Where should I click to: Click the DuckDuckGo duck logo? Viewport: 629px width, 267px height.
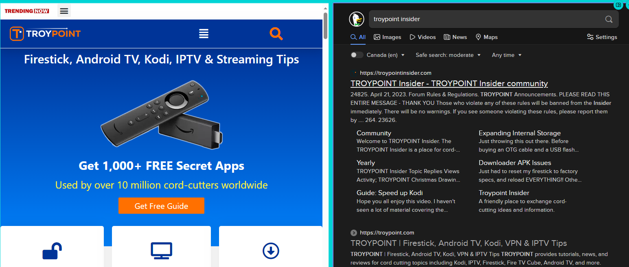click(356, 19)
